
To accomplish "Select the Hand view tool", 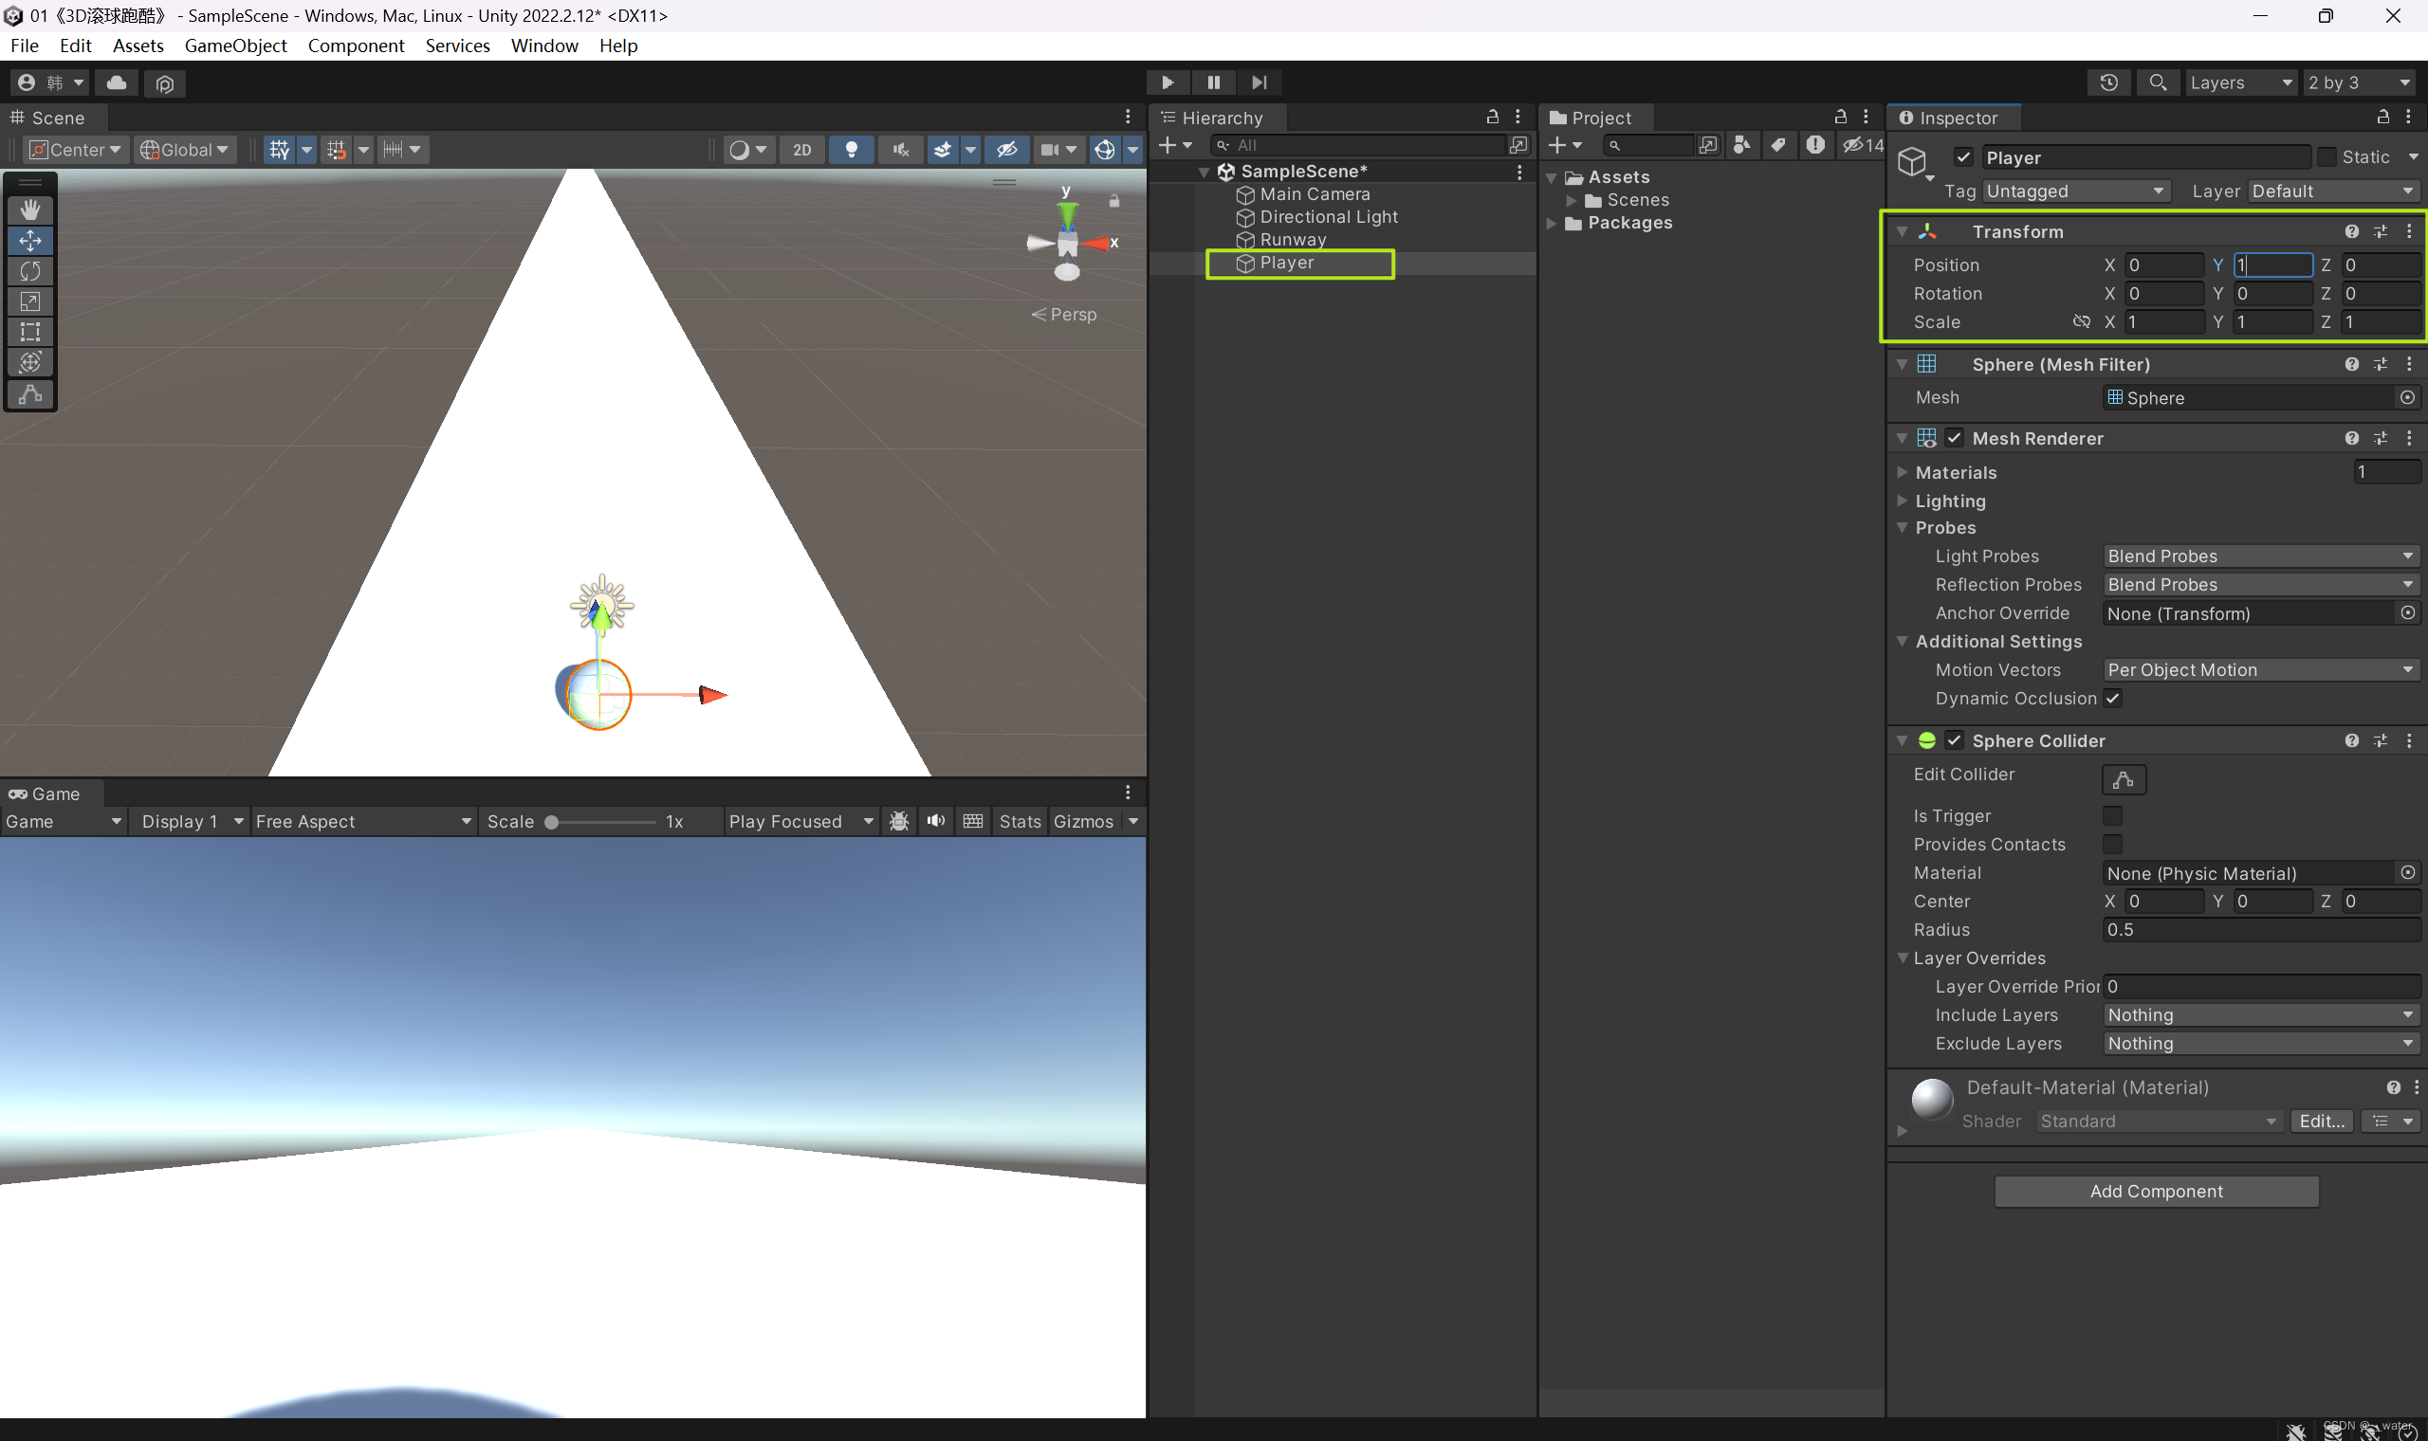I will [30, 209].
